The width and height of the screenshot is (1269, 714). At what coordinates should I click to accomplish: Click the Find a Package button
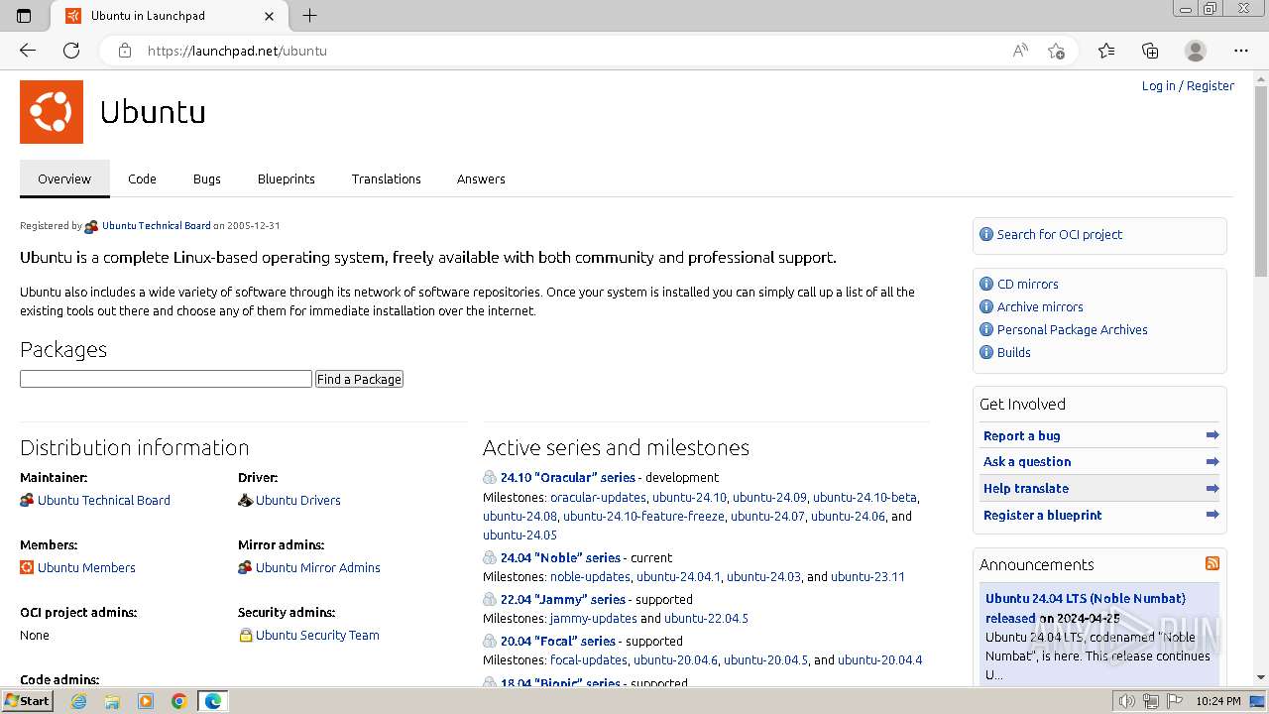pos(359,379)
